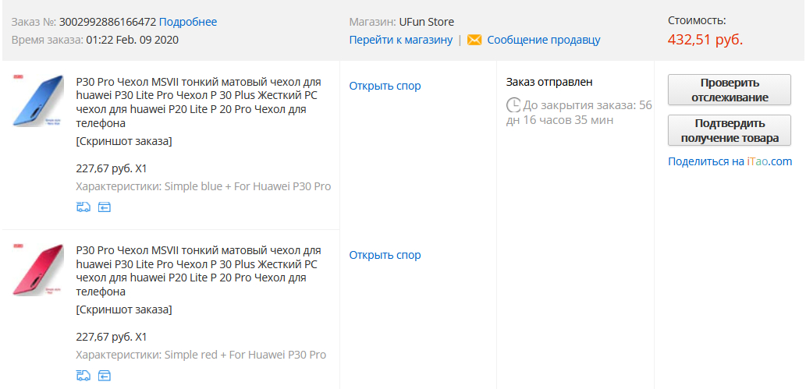Click Открыть спор for the red case
The height and width of the screenshot is (389, 806).
click(x=385, y=255)
